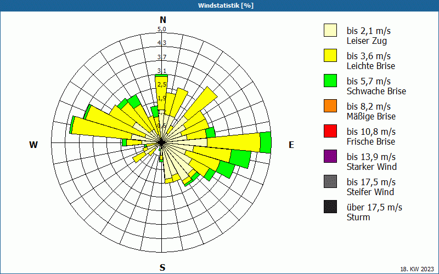Click the 'W' compass label
Viewport: 439px width, 274px height.
(33, 145)
